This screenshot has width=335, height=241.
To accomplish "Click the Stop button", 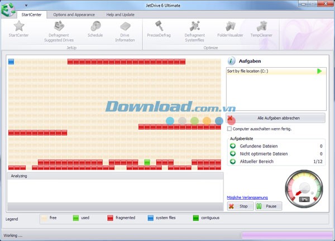I will (240, 206).
